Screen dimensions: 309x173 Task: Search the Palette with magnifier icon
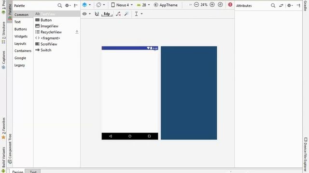coord(60,5)
